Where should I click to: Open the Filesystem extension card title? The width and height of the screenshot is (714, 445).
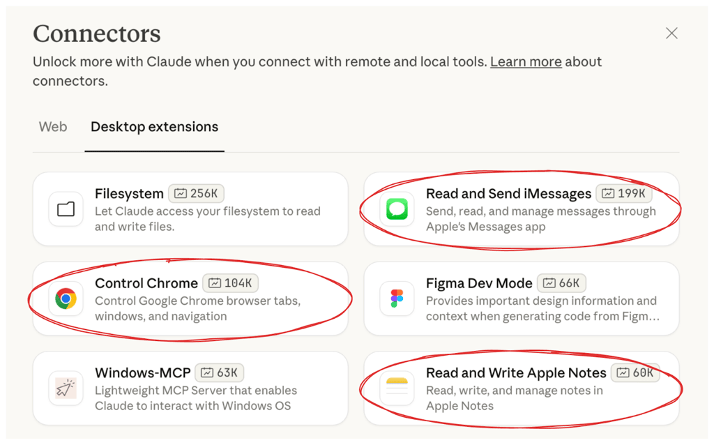(129, 194)
